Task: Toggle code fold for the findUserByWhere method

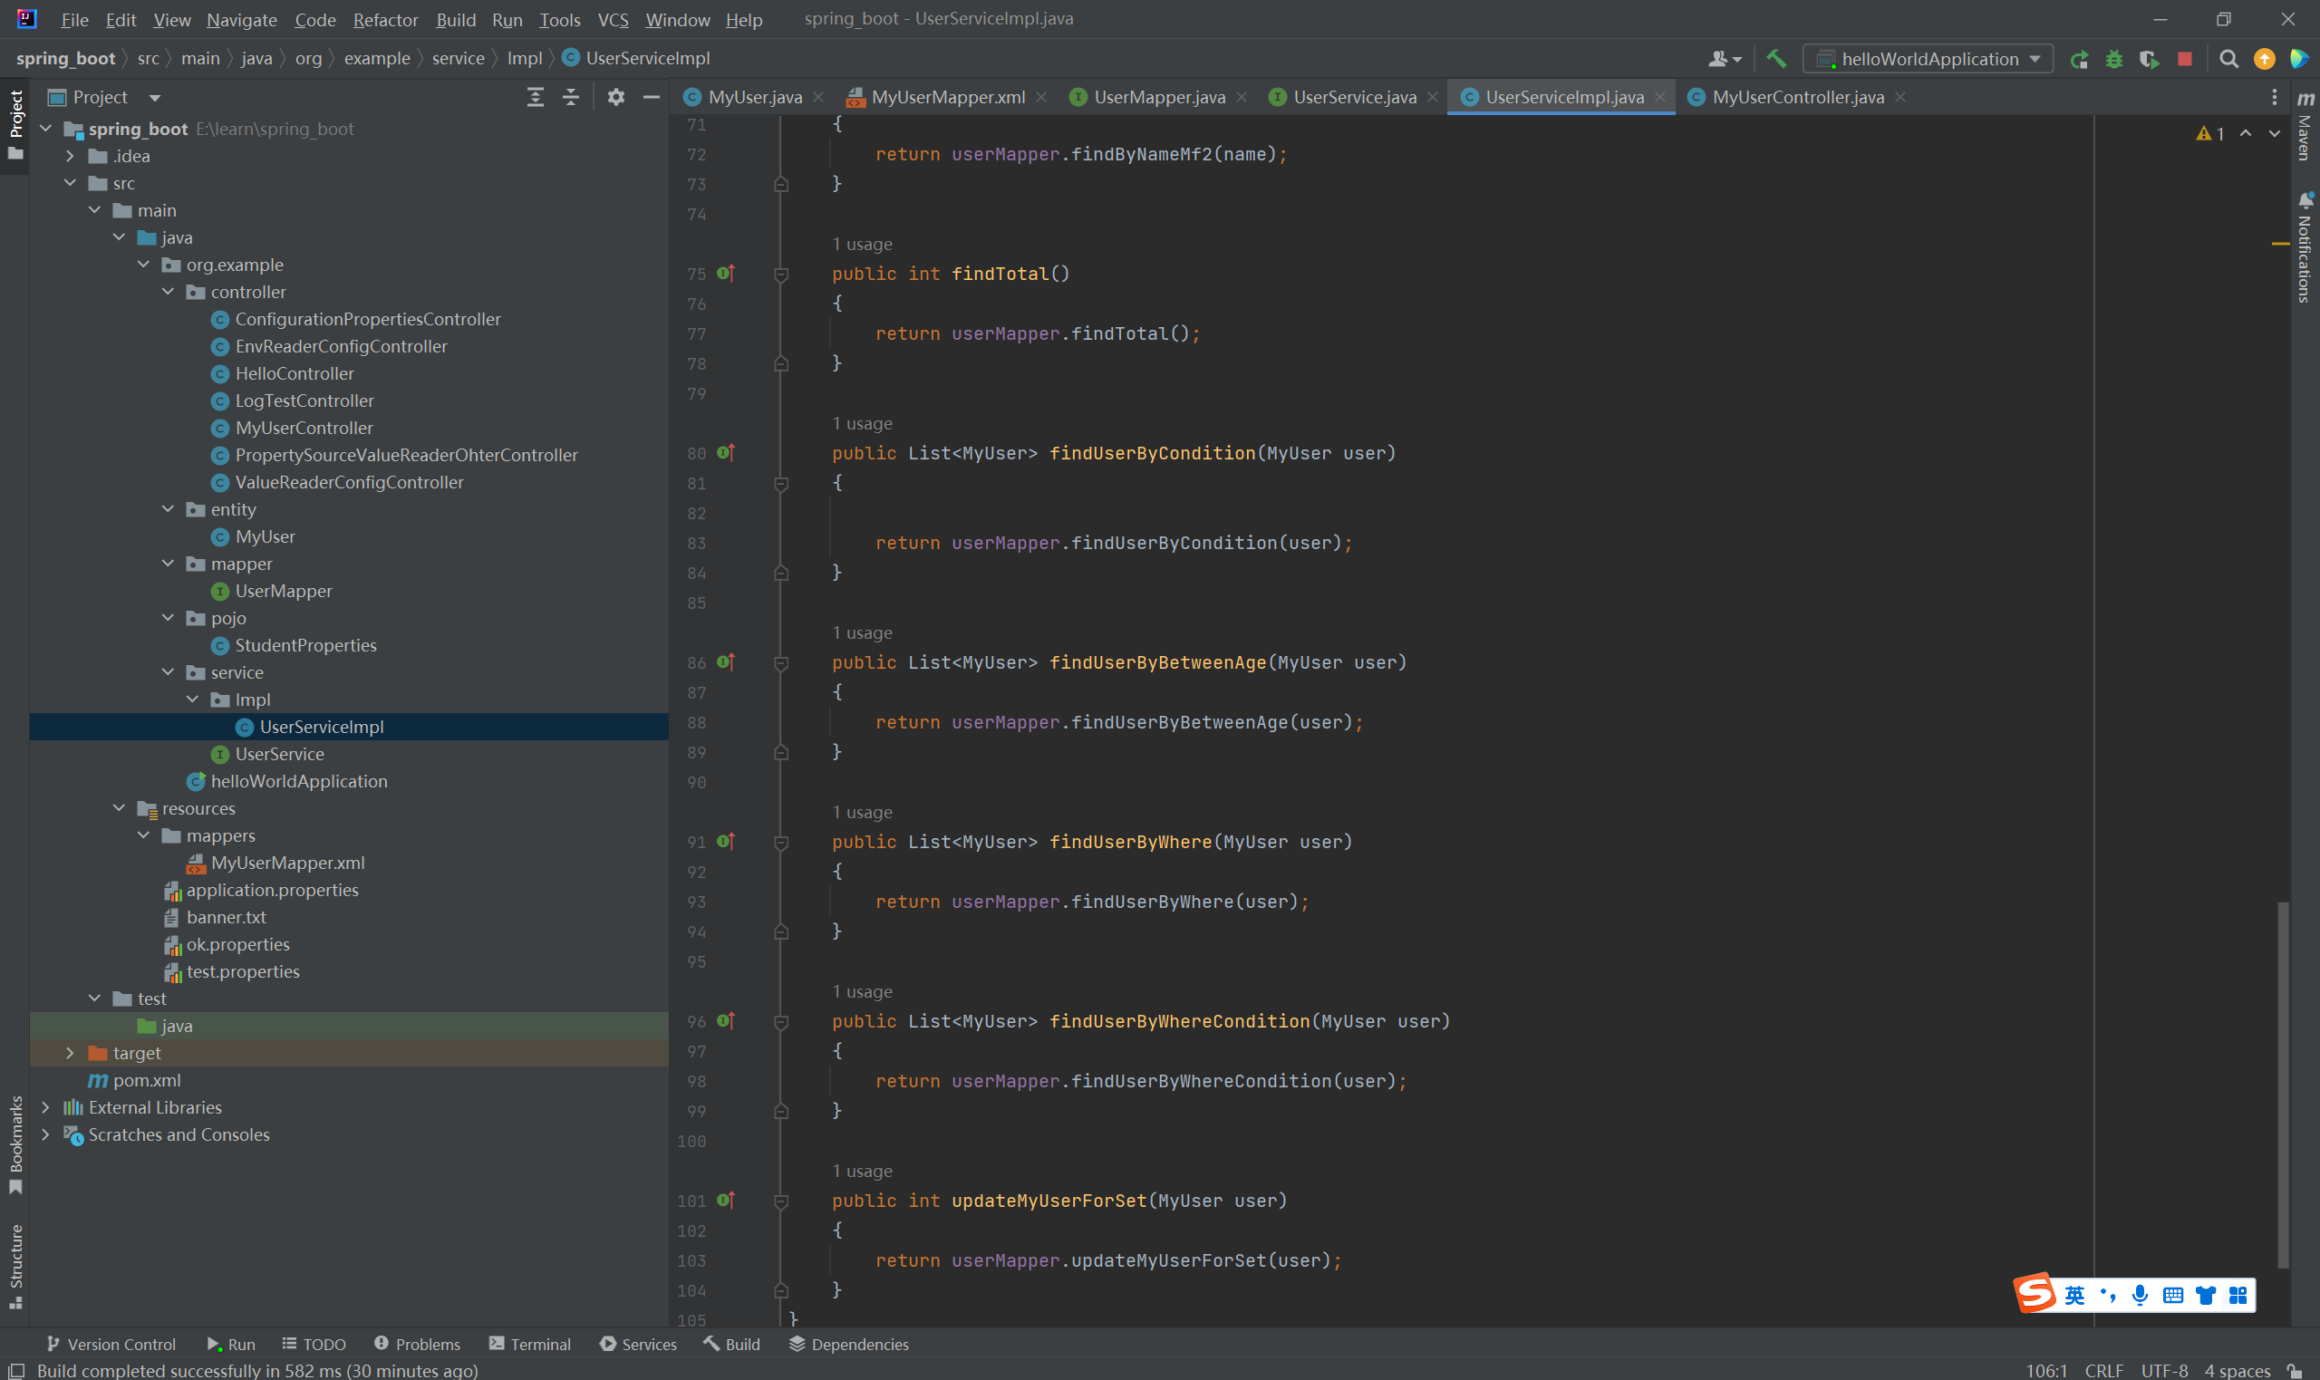Action: (781, 843)
